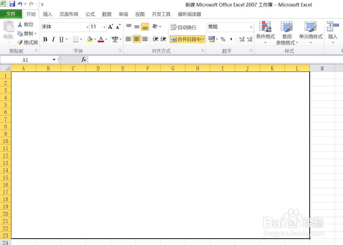Open the font size dropdown
Image resolution: width=343 pixels, height=245 pixels.
(104, 27)
